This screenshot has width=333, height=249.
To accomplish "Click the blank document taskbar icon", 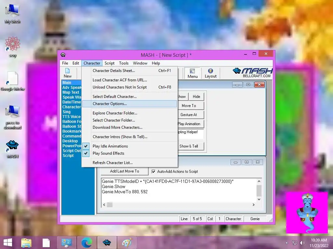I will click(46, 243).
